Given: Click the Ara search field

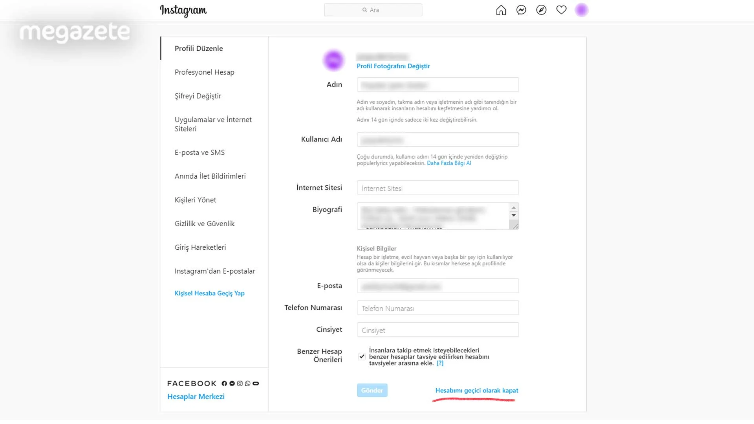Looking at the screenshot, I should [x=373, y=10].
